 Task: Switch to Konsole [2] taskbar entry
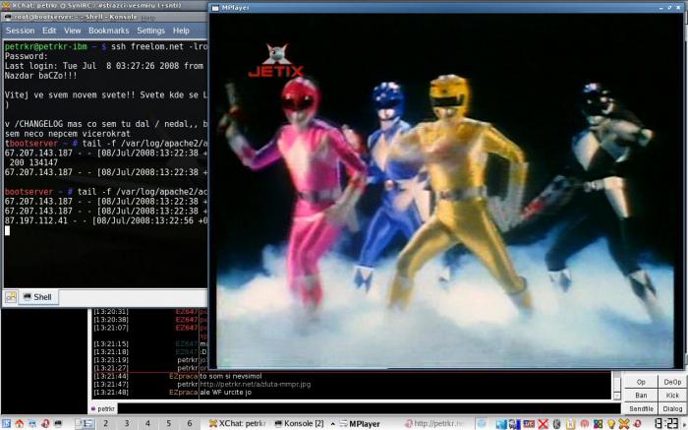tap(301, 423)
